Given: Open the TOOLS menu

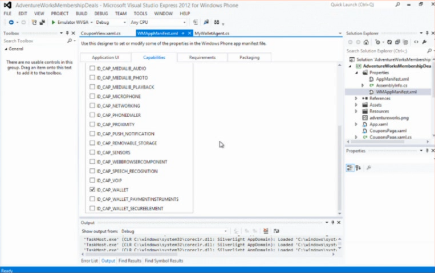Looking at the screenshot, I should (140, 13).
